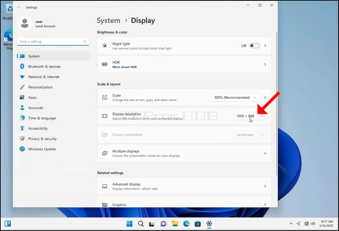Viewport: 339px width, 231px height.
Task: Click the Accessibility figure icon
Action: coord(22,128)
